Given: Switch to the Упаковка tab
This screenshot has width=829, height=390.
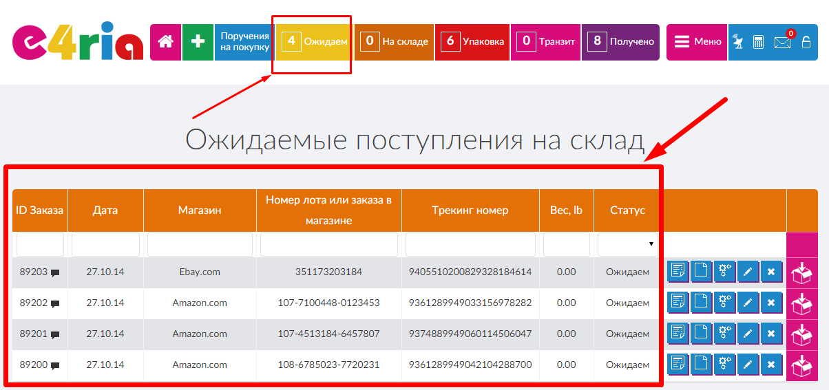Looking at the screenshot, I should pos(474,42).
